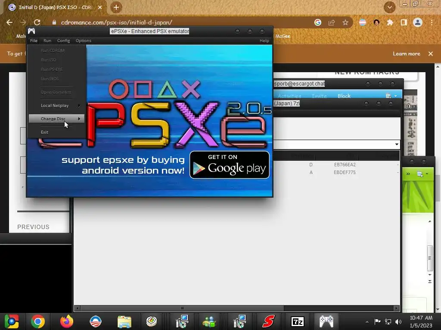
Task: Open the Obama-logo app on taskbar
Action: (x=95, y=321)
